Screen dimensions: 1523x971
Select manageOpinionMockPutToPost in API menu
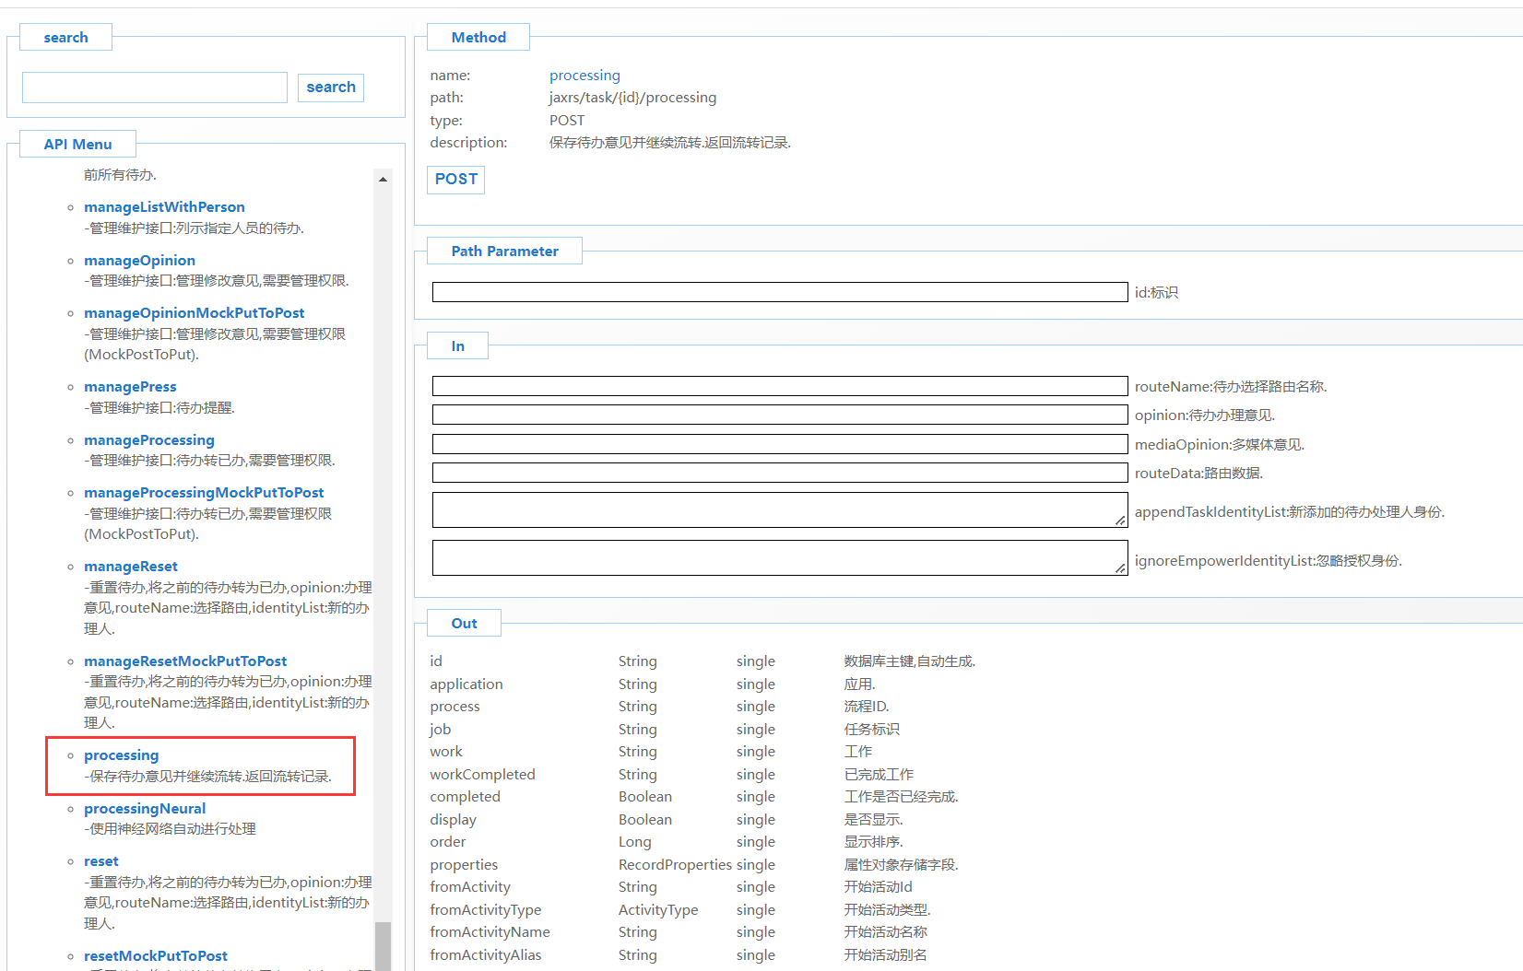click(194, 313)
